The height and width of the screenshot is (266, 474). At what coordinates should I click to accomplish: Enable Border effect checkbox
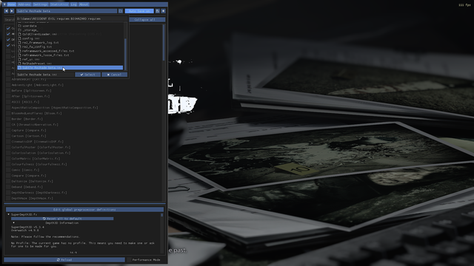(8, 119)
